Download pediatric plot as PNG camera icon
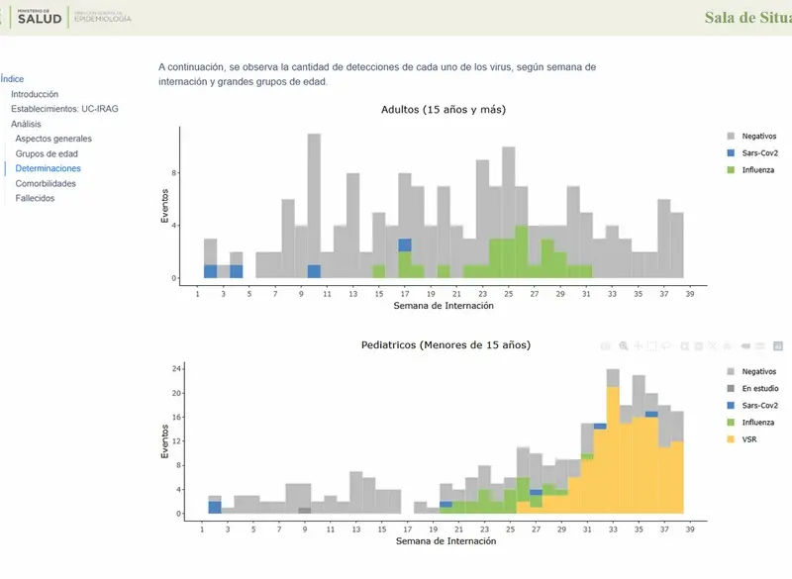This screenshot has height=579, width=792. click(x=607, y=346)
